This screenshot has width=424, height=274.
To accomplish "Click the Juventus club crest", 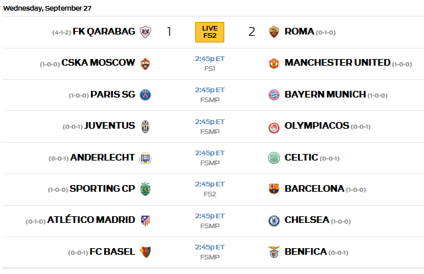I will [x=145, y=126].
